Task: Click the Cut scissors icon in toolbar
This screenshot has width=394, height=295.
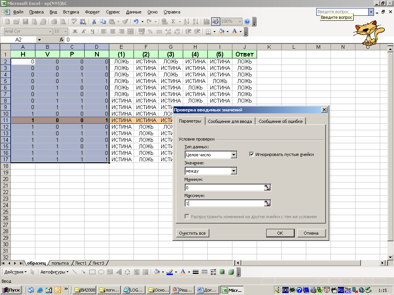Action: click(x=93, y=22)
